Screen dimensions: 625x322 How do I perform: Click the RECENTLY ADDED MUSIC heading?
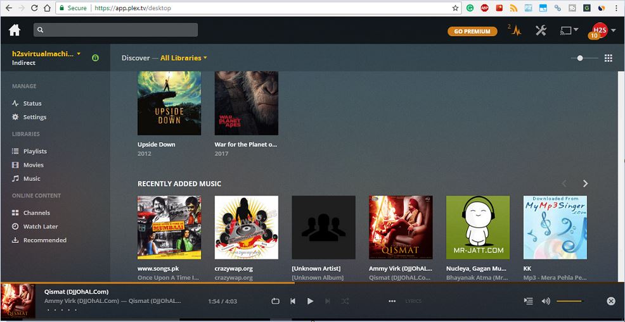179,184
